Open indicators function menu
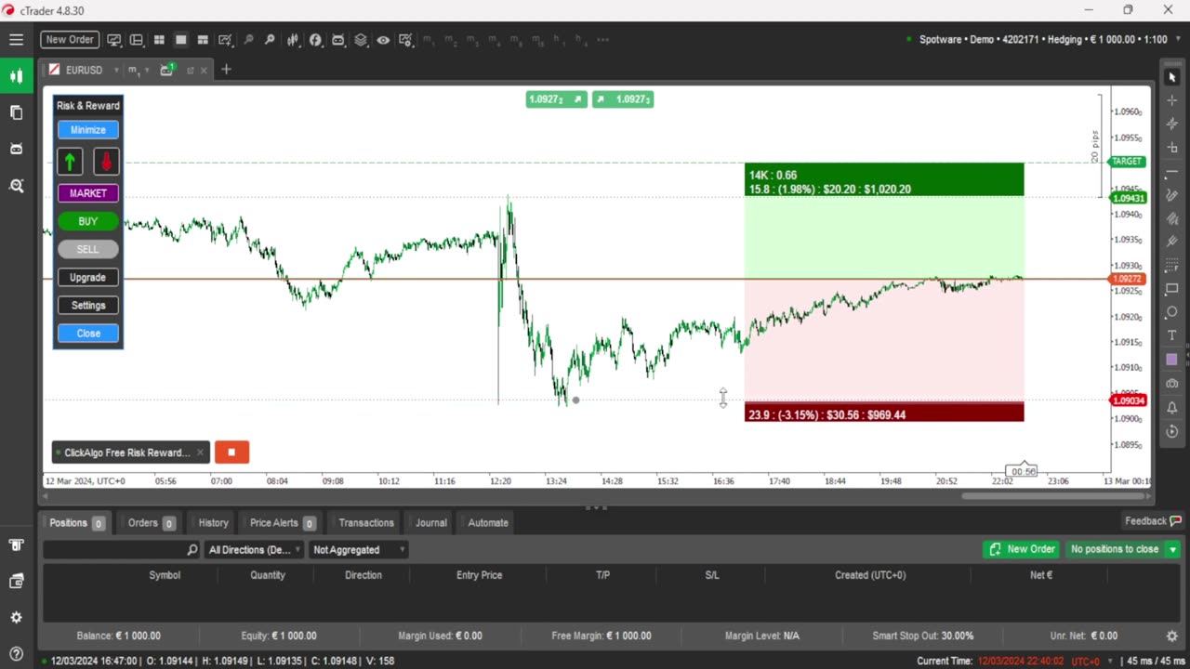 click(315, 40)
